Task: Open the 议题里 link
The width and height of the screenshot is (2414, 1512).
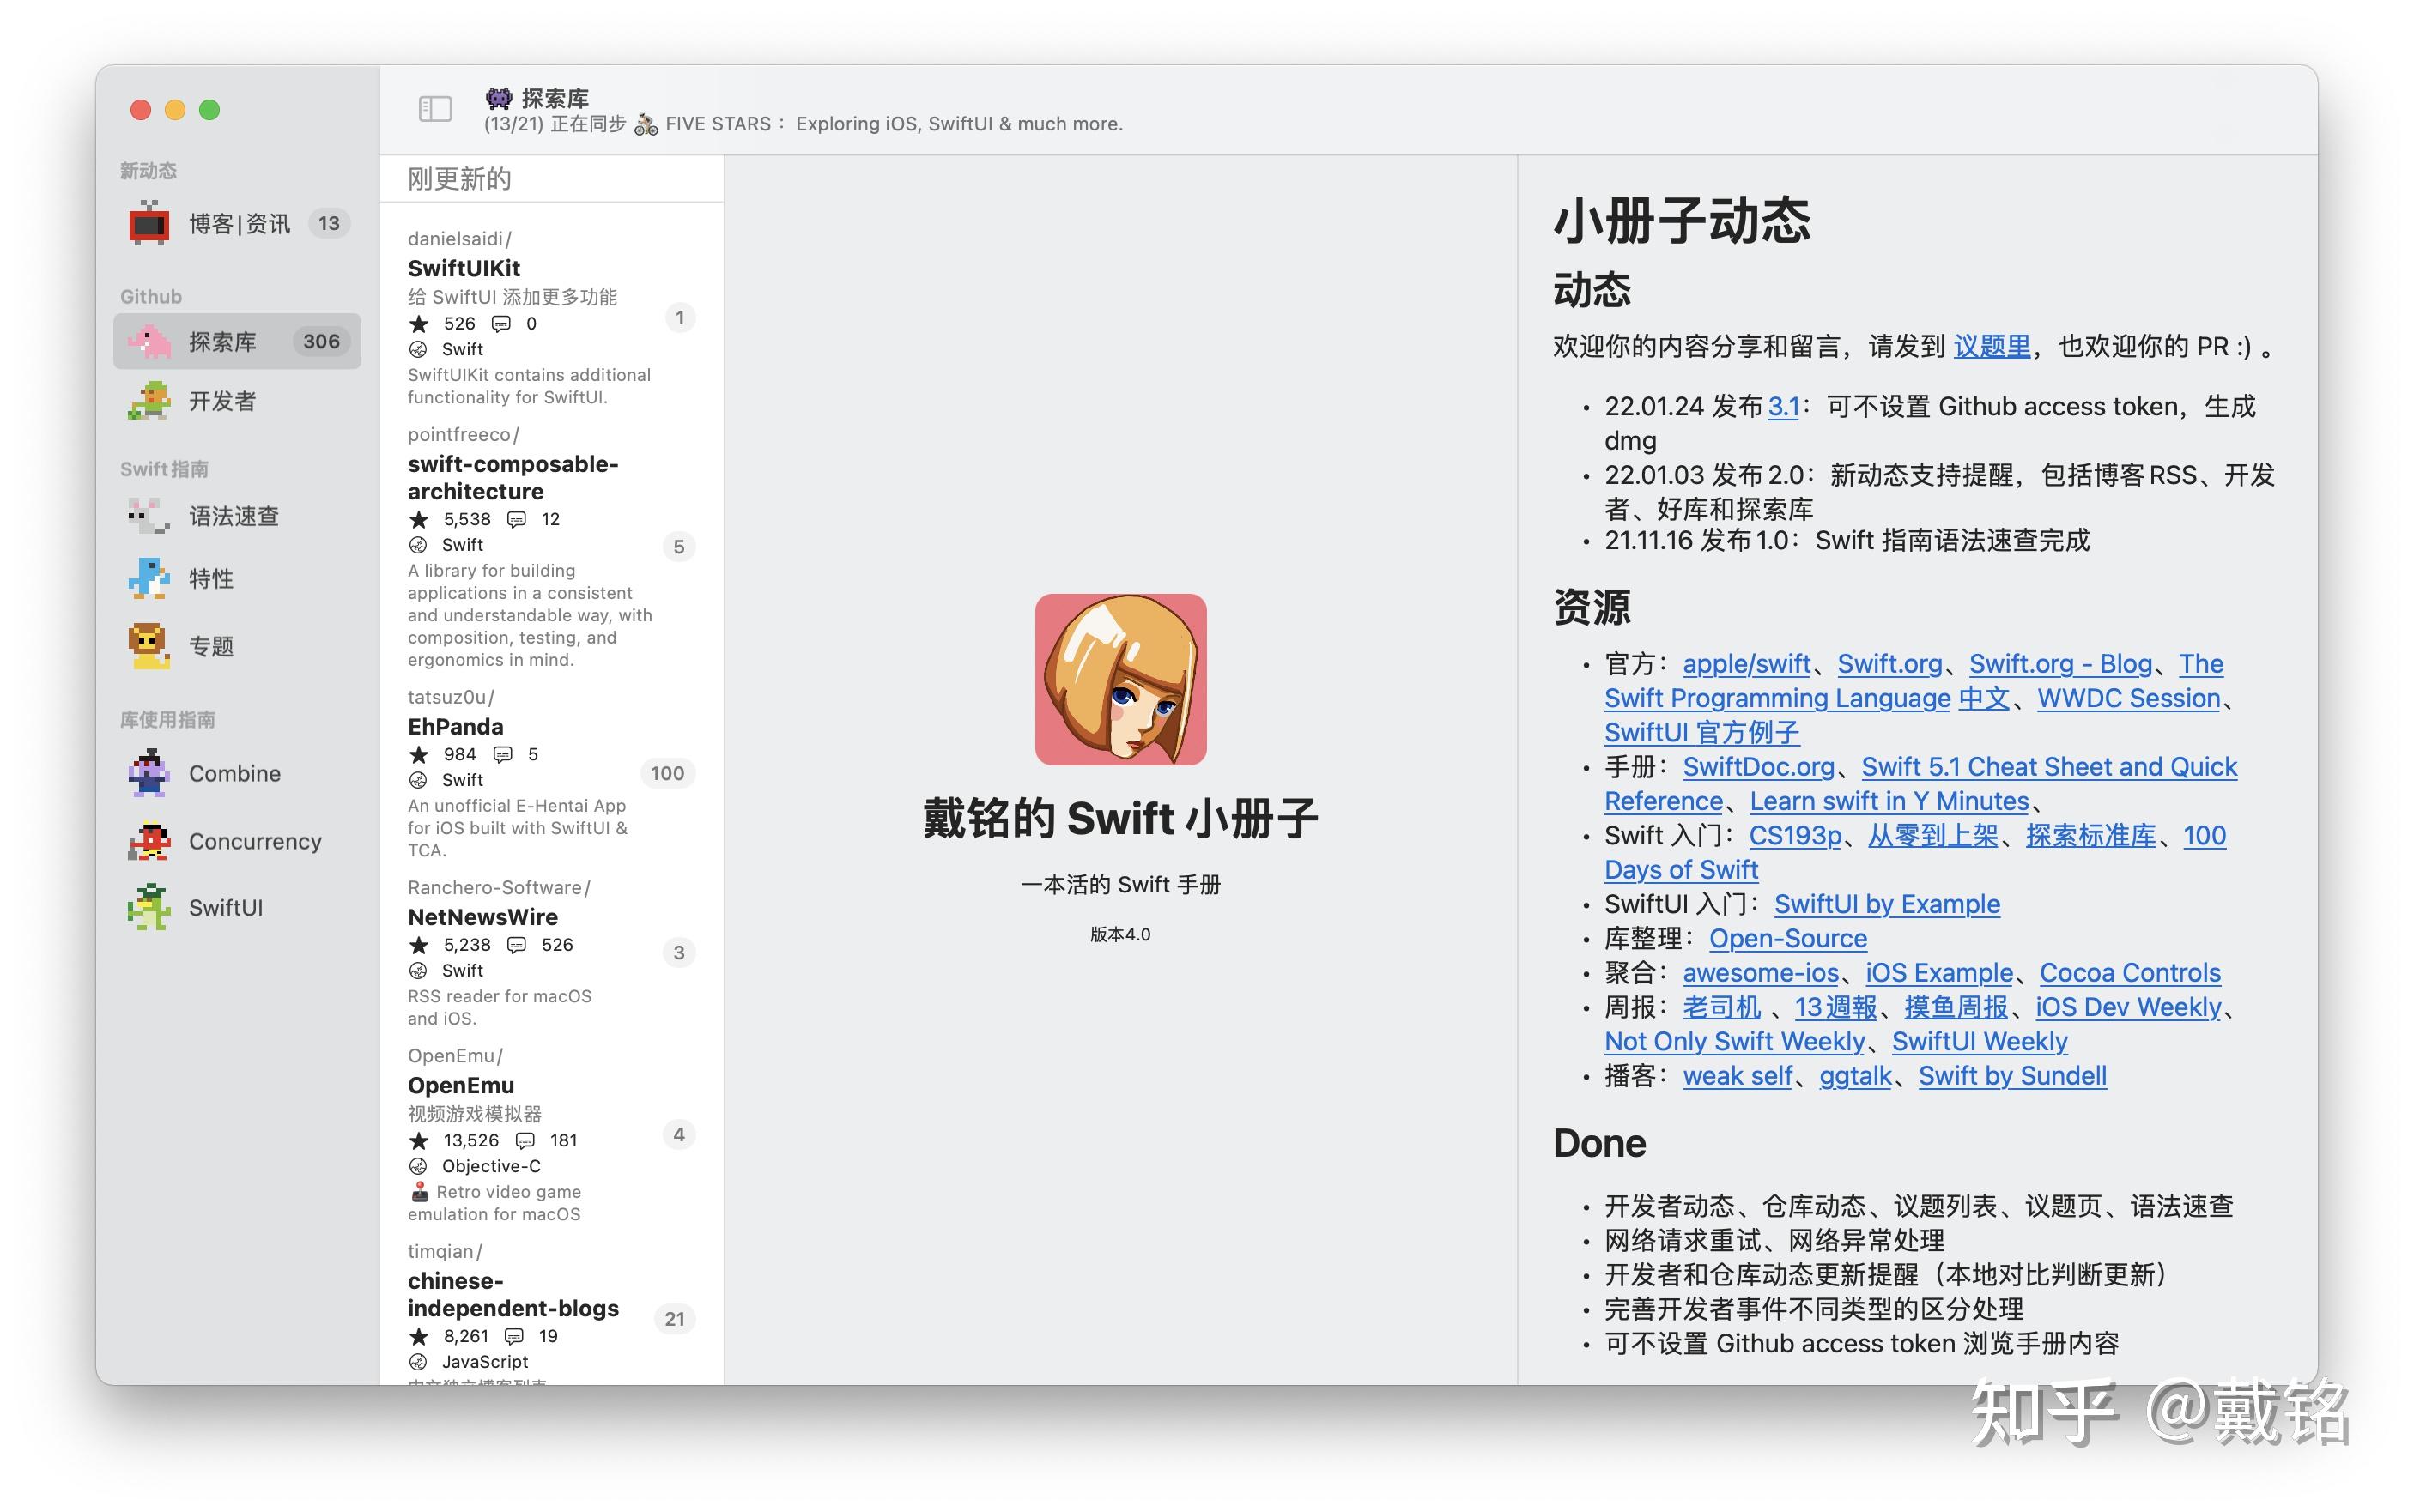Action: [x=1991, y=345]
